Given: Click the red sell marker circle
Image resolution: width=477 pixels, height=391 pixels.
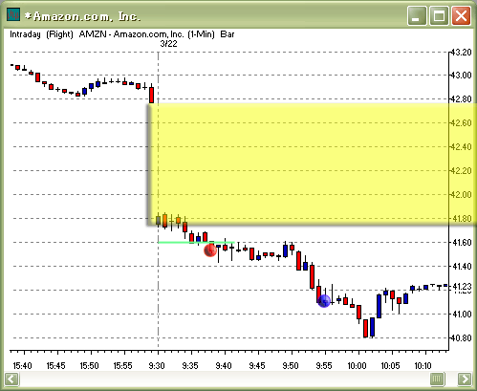Looking at the screenshot, I should point(210,250).
